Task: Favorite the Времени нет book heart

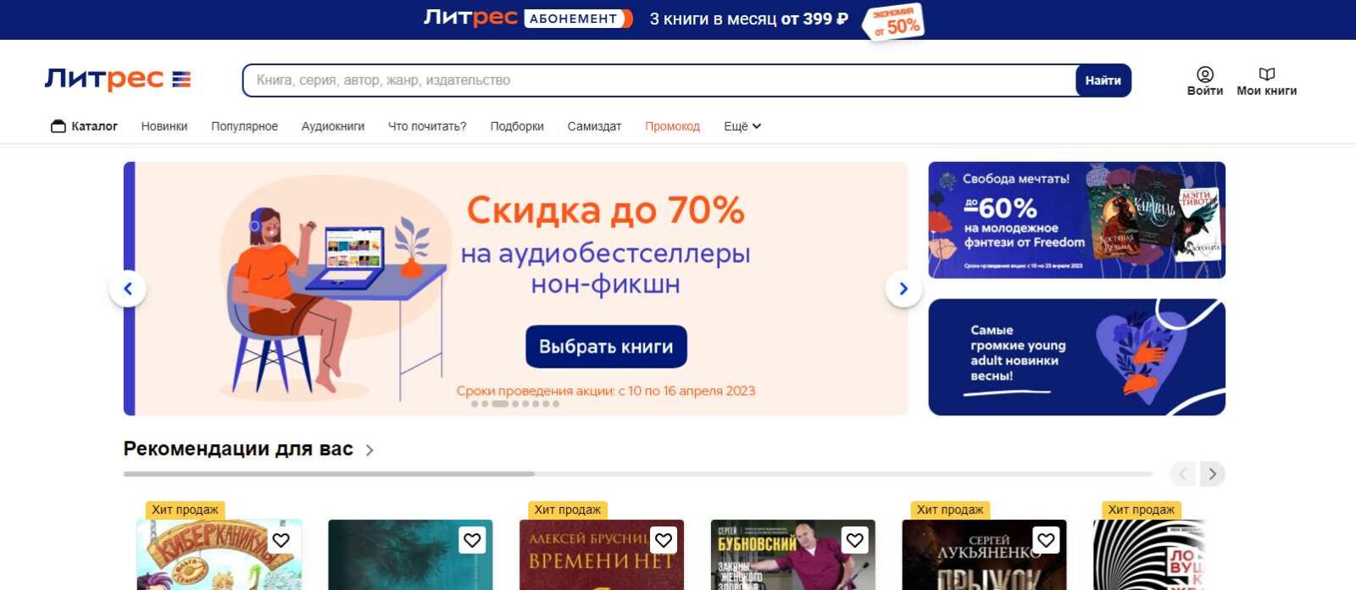Action: pos(664,540)
